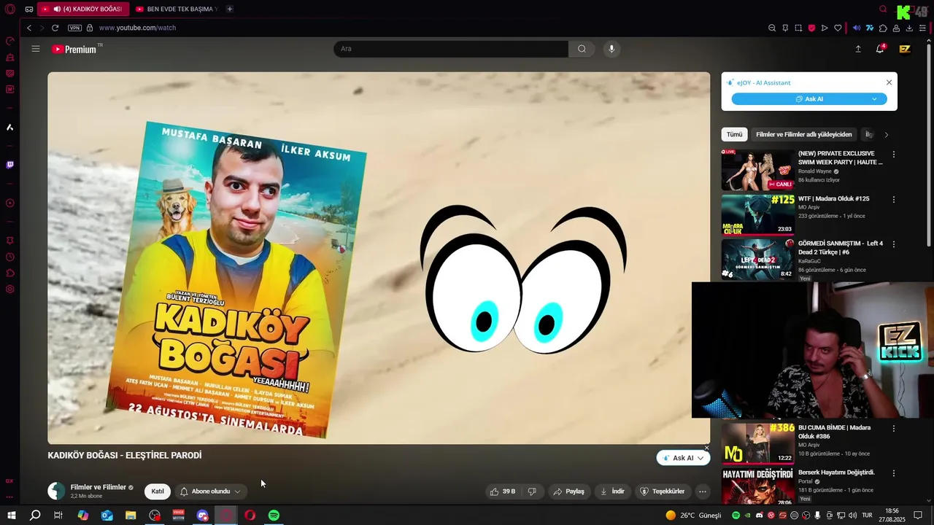Click the youtube.com/watch address bar
This screenshot has height=525, width=934.
(137, 28)
